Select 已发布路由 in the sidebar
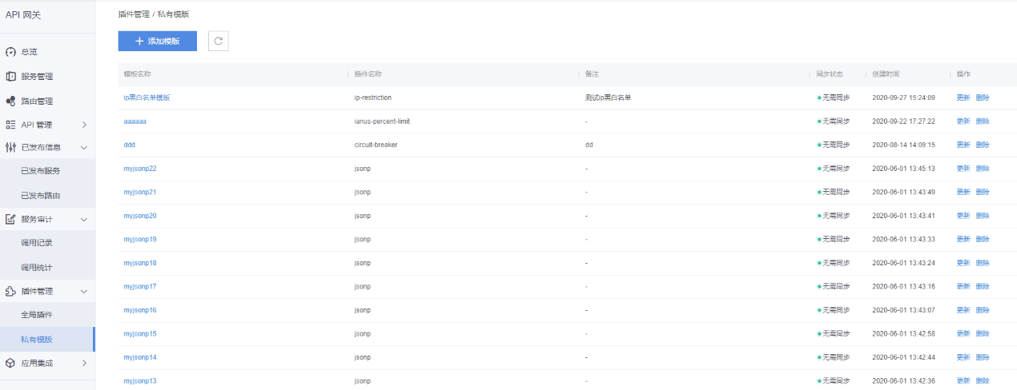 (x=40, y=195)
